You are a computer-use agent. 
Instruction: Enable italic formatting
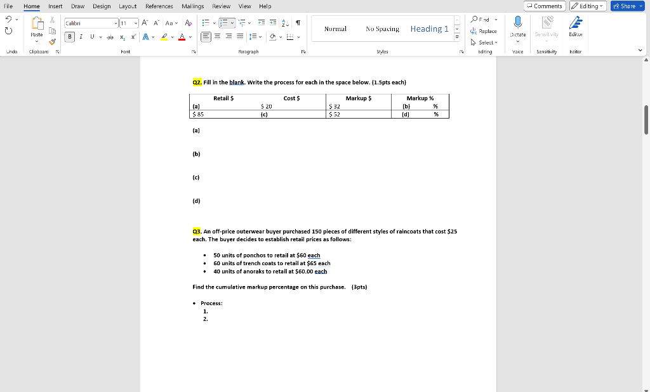click(x=80, y=37)
